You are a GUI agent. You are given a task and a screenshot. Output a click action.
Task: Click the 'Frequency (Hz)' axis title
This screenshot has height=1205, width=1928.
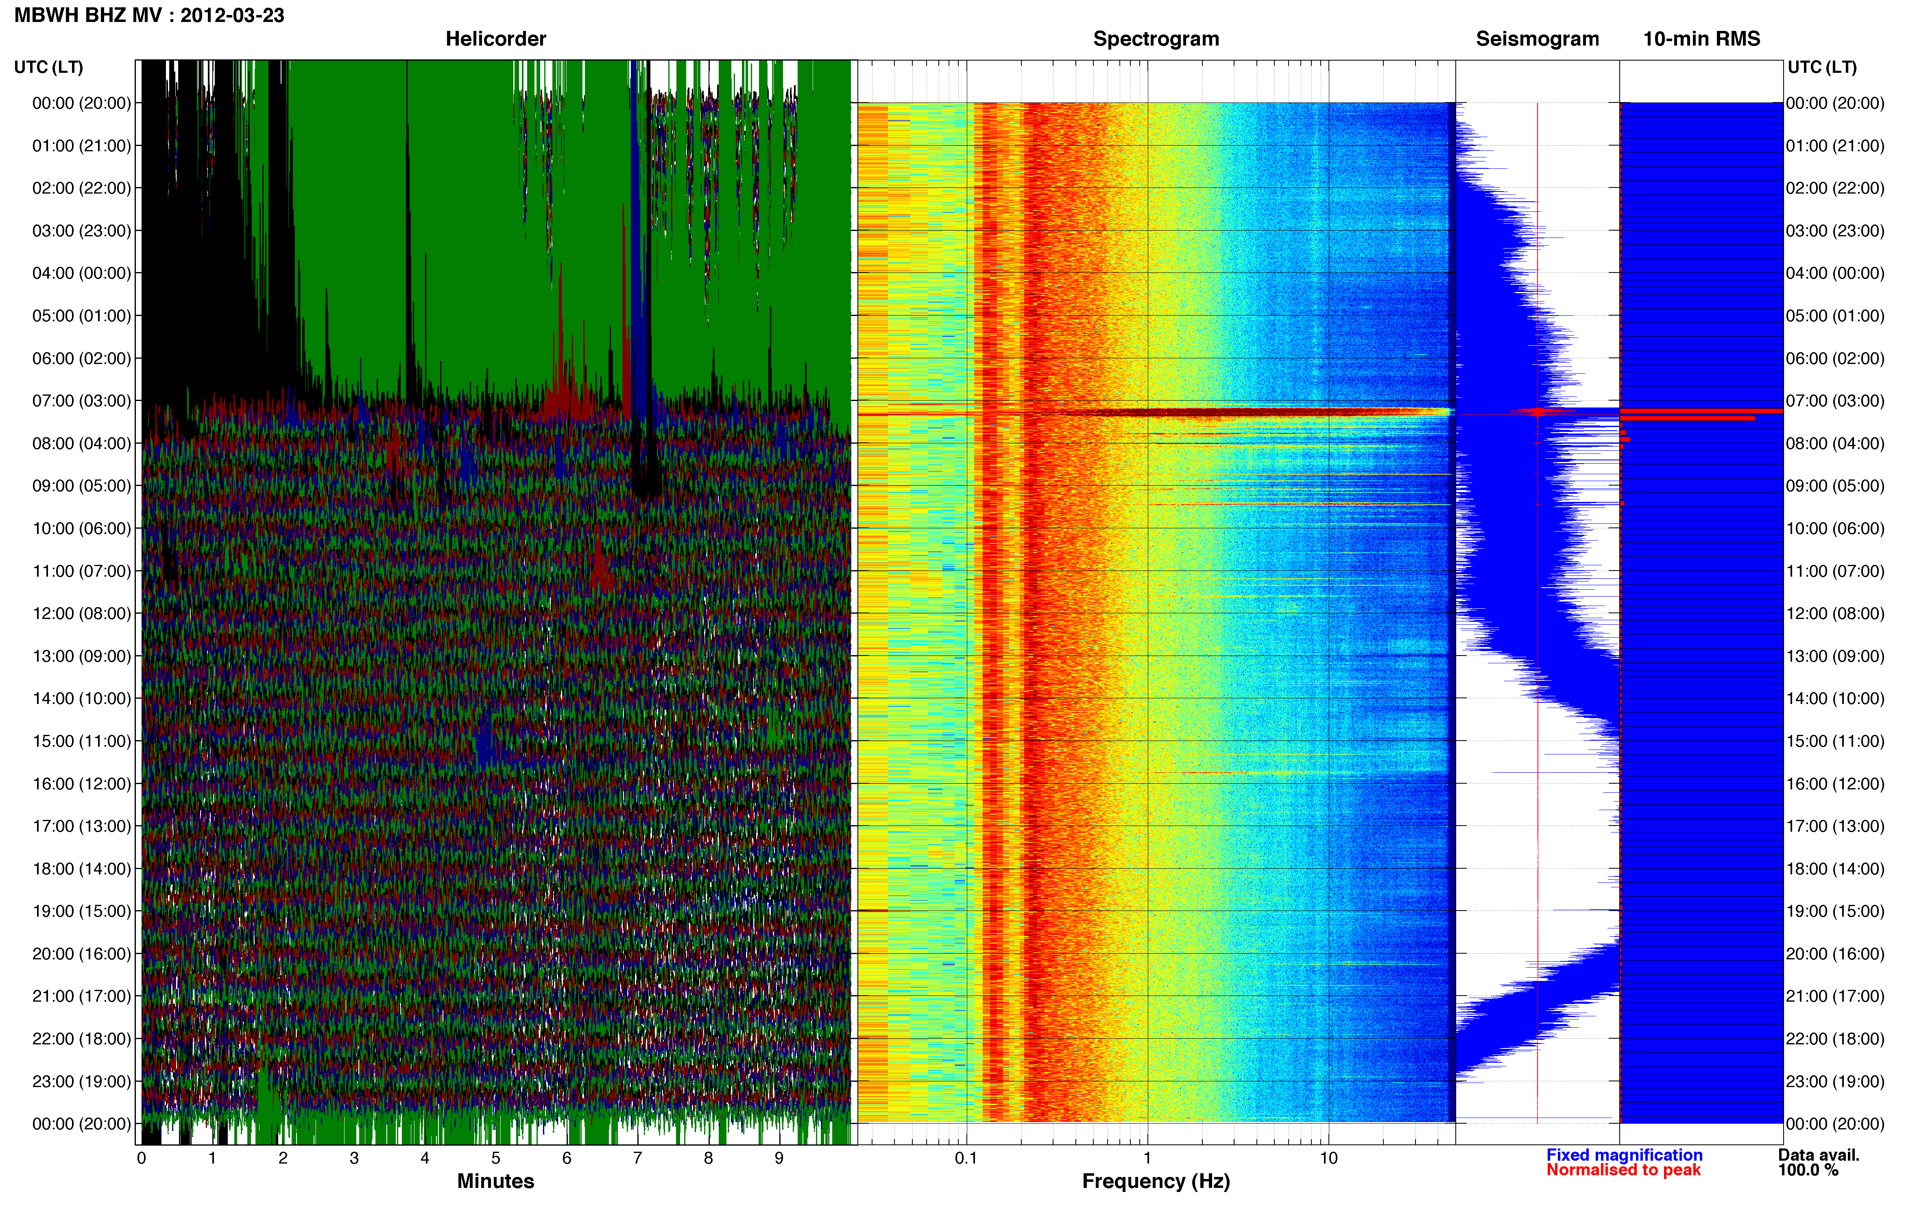pos(1156,1181)
